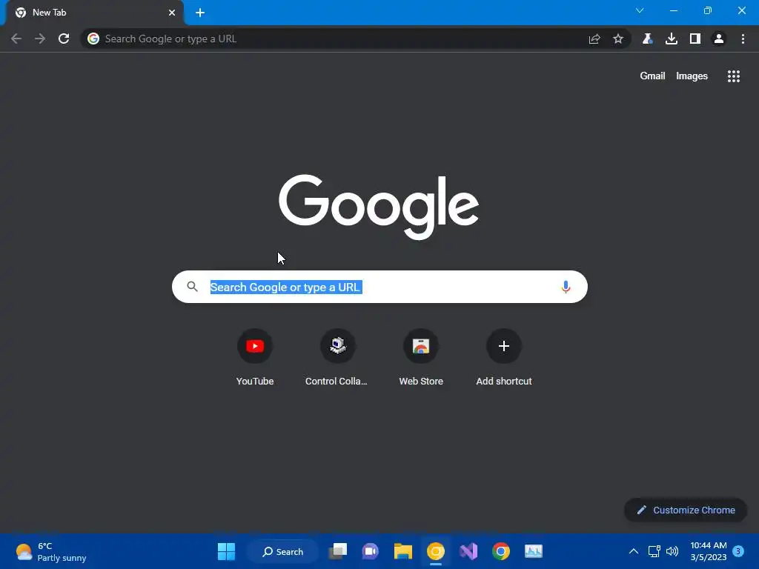Viewport: 759px width, 569px height.
Task: Open Chrome's three-dot menu
Action: (743, 39)
